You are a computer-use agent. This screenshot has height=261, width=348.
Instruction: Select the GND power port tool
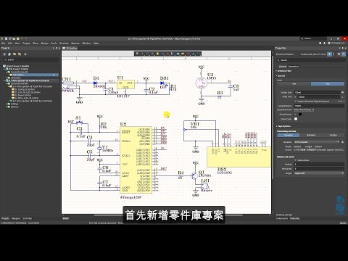(x=167, y=54)
